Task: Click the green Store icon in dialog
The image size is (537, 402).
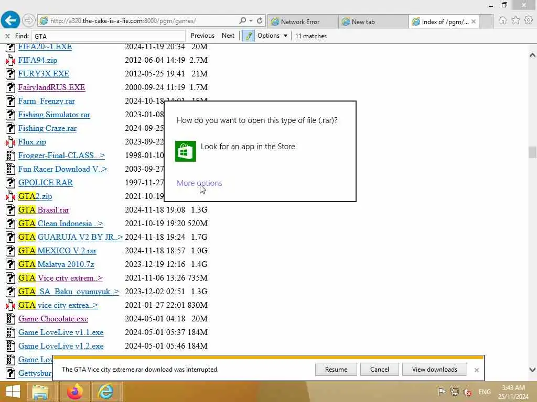Action: 186,151
